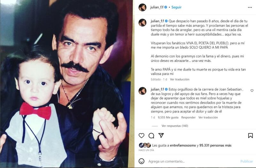Submit the comment with Publicar
This screenshot has width=256, height=168.
(246, 161)
